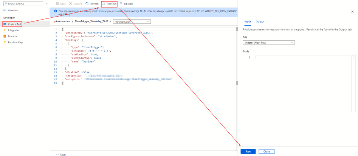Click into the Body editor line 1

point(304,57)
